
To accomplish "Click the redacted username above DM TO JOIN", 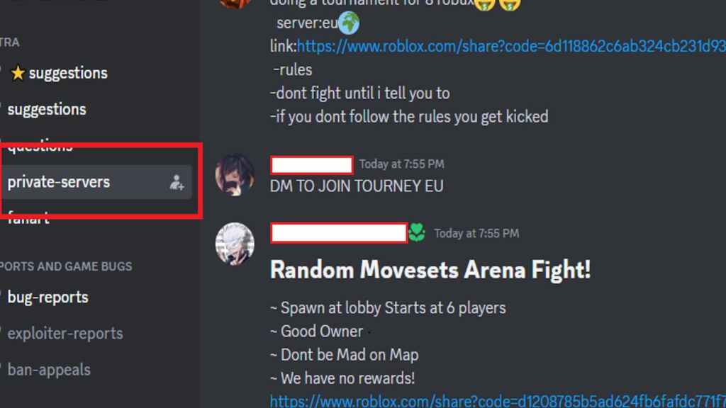I will click(312, 164).
